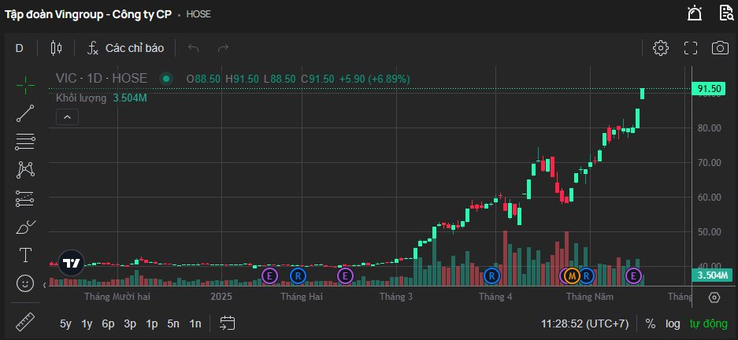Viewport: 738px width, 340px height.
Task: Set range to 1n
Action: click(195, 323)
